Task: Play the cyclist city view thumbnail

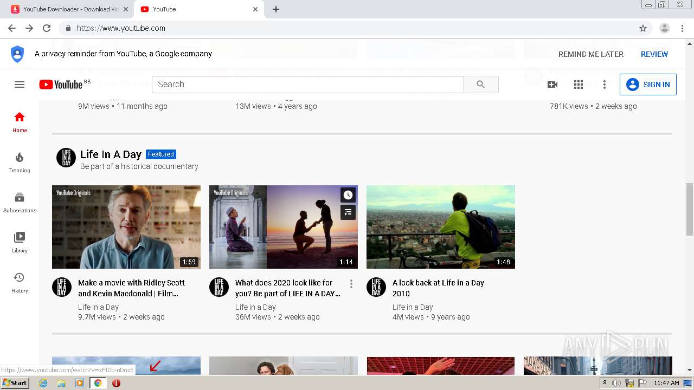Action: click(441, 227)
